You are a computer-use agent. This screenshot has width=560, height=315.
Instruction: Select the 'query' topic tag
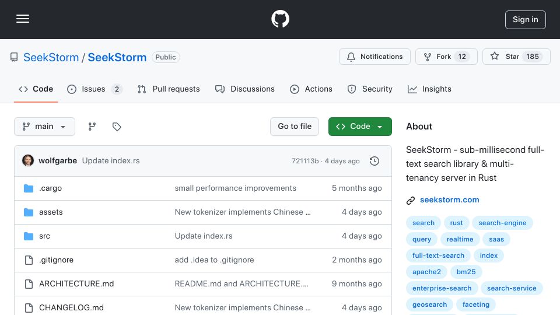(x=422, y=239)
